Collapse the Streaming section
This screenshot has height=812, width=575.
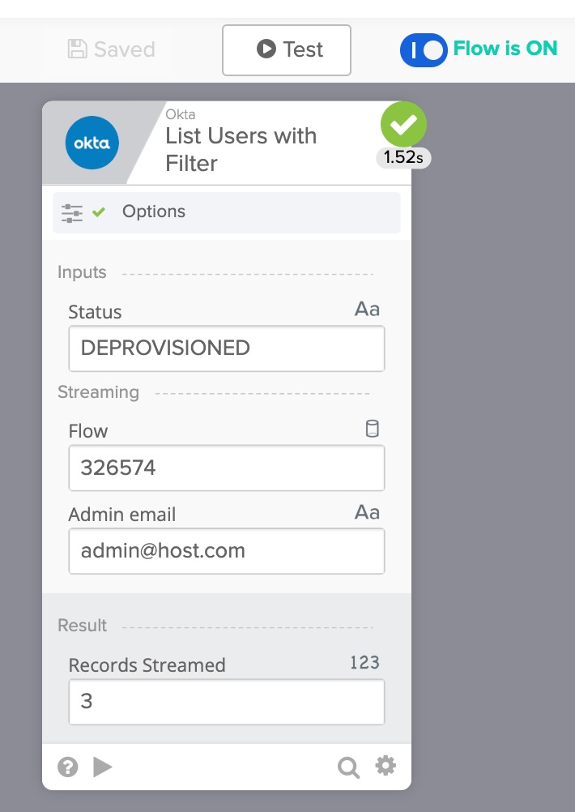[x=98, y=391]
